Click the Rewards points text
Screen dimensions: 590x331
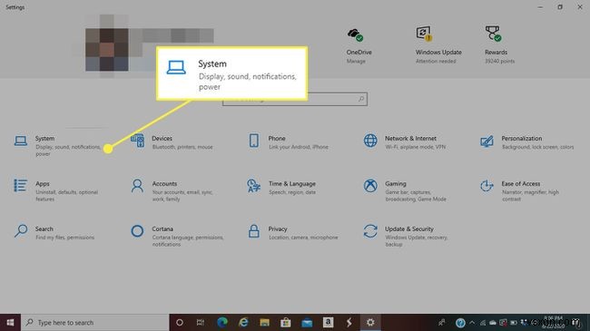pyautogui.click(x=499, y=61)
